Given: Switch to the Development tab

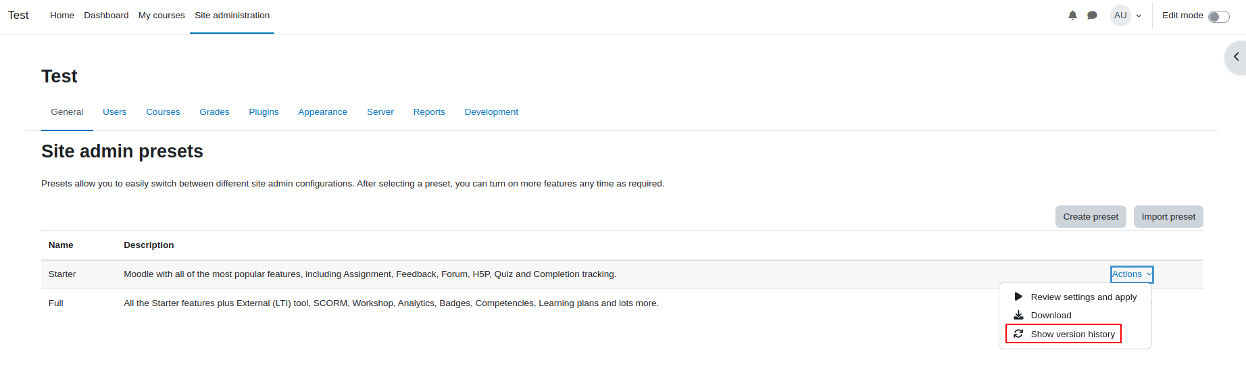Looking at the screenshot, I should (491, 112).
